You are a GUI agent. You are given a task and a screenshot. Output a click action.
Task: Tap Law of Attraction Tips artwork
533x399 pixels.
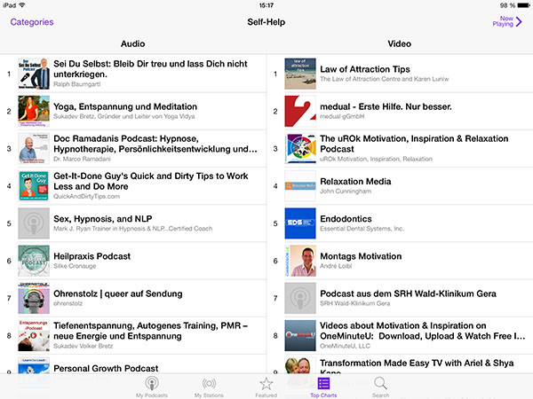(300, 74)
